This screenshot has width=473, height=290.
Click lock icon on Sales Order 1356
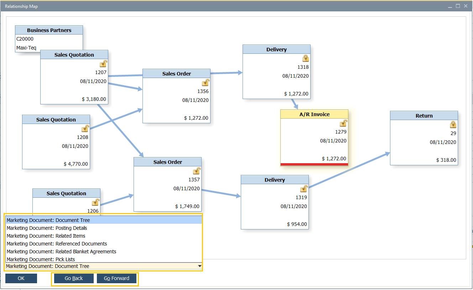coord(206,83)
